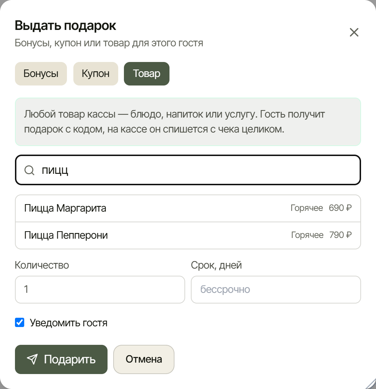Uncheck the Уведомить гостя checkbox
The height and width of the screenshot is (389, 376).
point(20,322)
